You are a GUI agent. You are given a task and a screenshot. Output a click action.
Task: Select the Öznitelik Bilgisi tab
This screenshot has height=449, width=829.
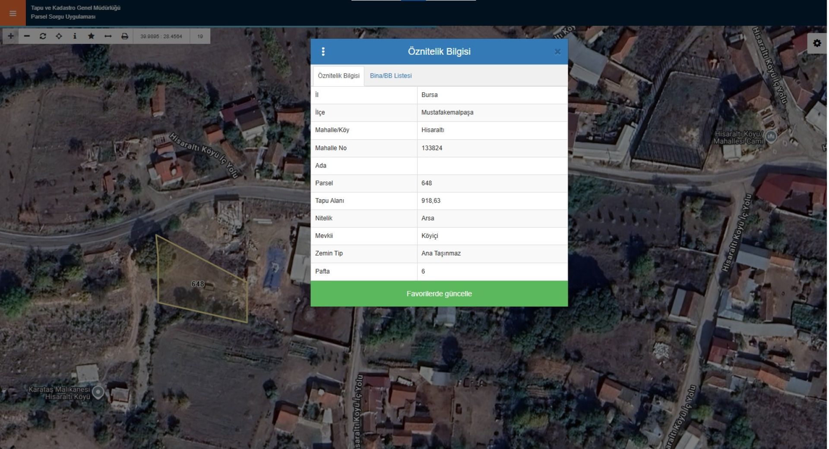339,76
